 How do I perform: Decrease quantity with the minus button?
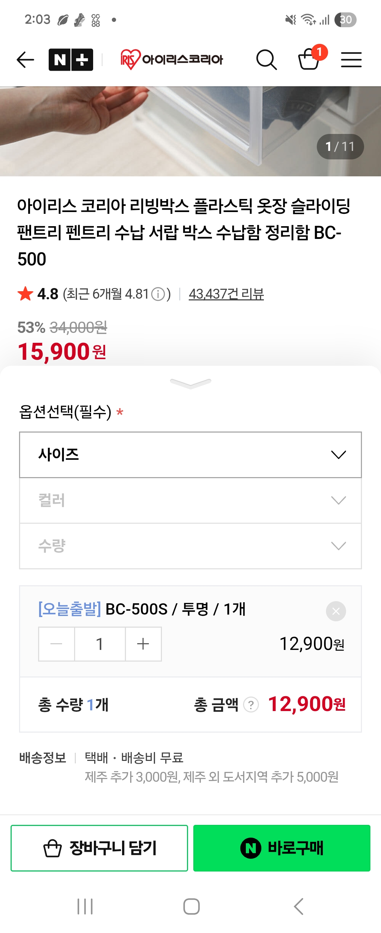tap(56, 644)
